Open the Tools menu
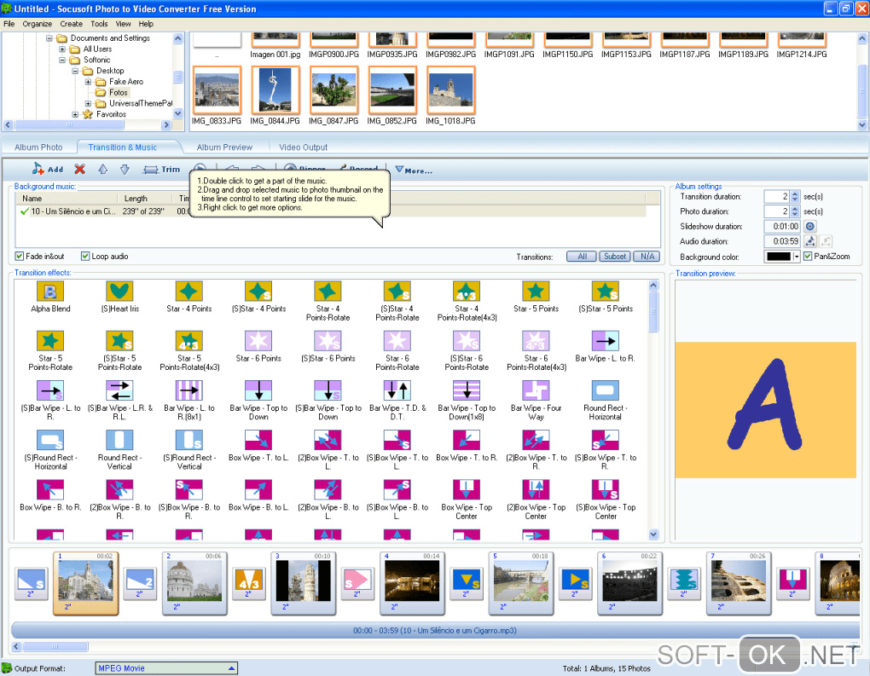The height and width of the screenshot is (676, 870). pos(99,24)
